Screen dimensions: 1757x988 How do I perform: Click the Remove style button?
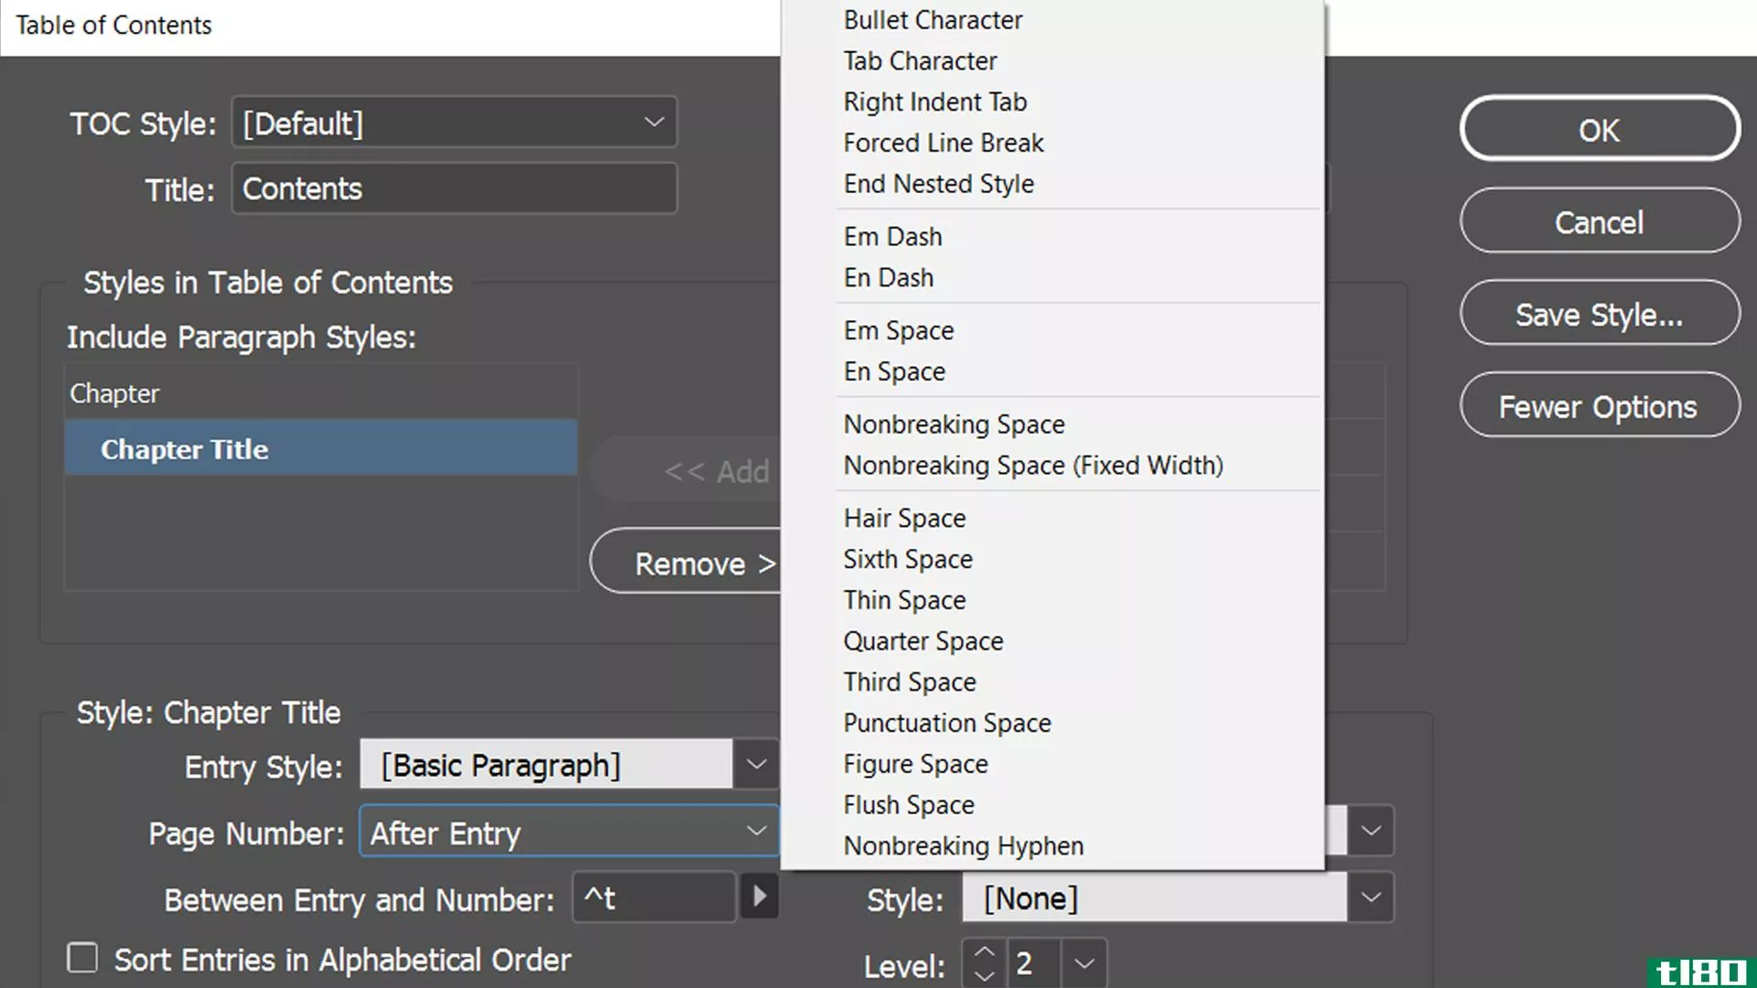point(701,563)
